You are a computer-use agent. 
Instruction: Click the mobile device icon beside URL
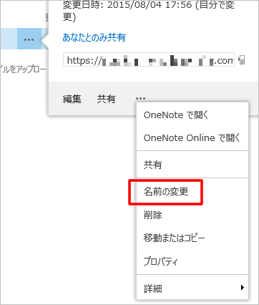click(242, 59)
